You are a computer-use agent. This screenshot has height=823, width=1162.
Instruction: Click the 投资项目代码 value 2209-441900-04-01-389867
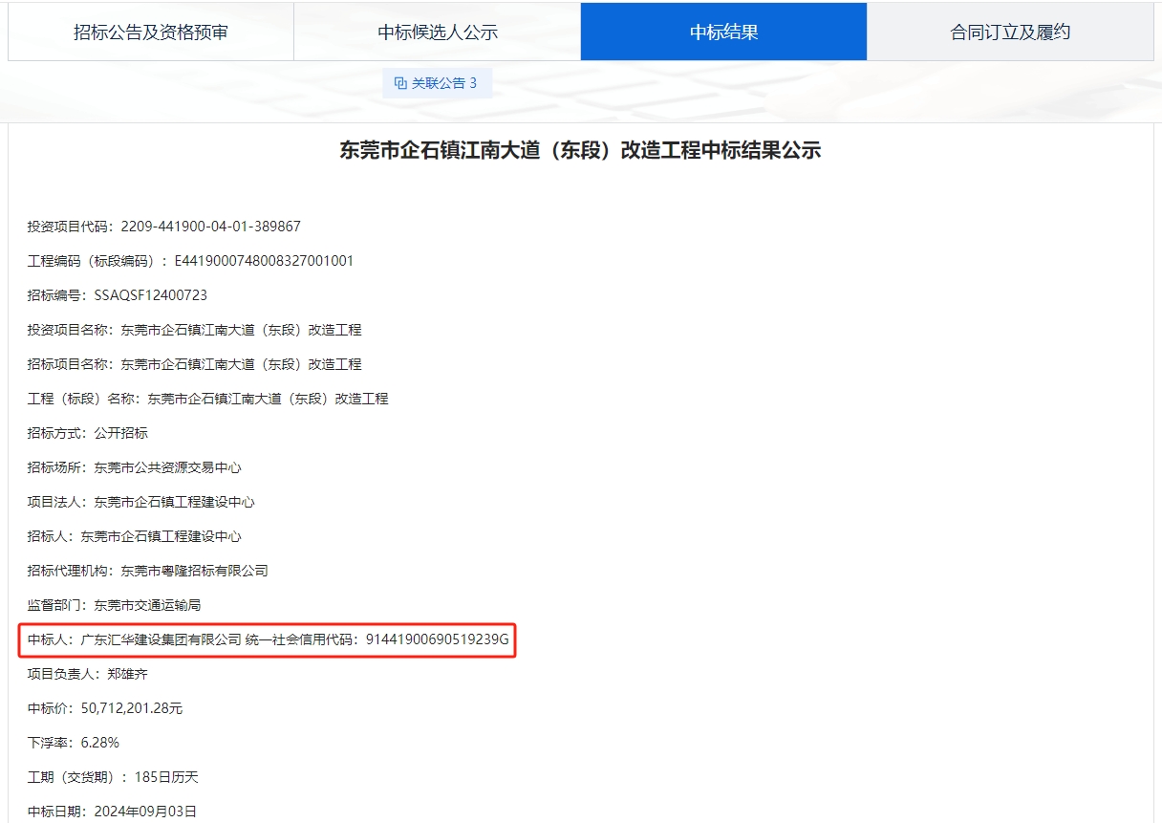(210, 227)
